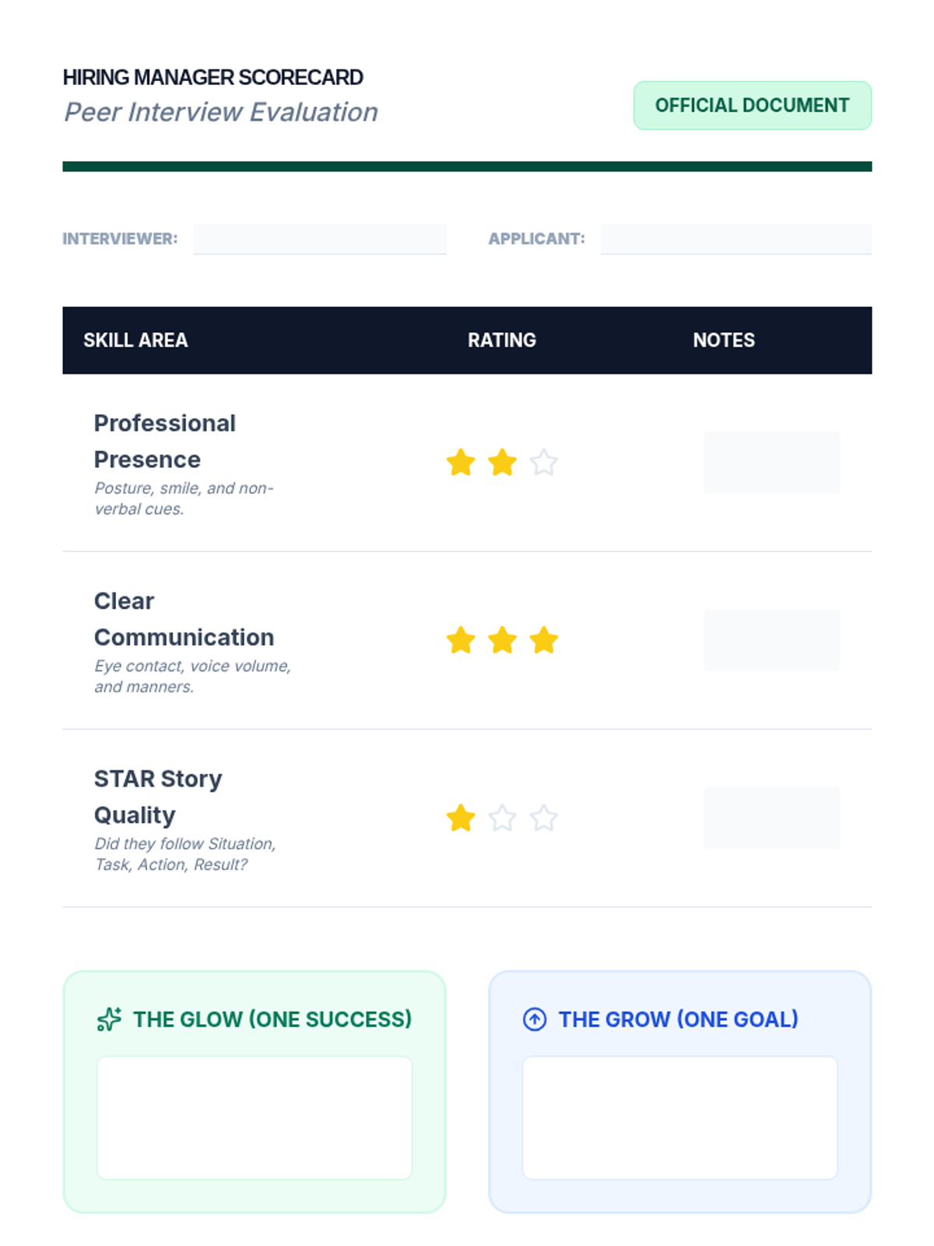The width and height of the screenshot is (934, 1246).
Task: Click the Official Document badge
Action: (753, 105)
